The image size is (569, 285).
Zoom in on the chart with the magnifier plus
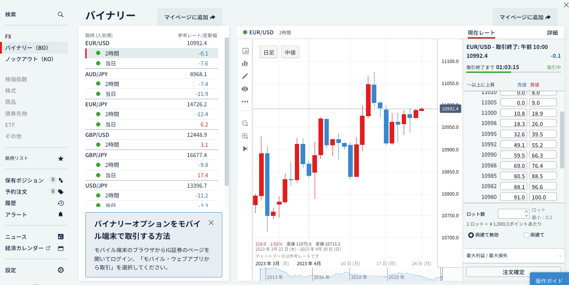245,136
